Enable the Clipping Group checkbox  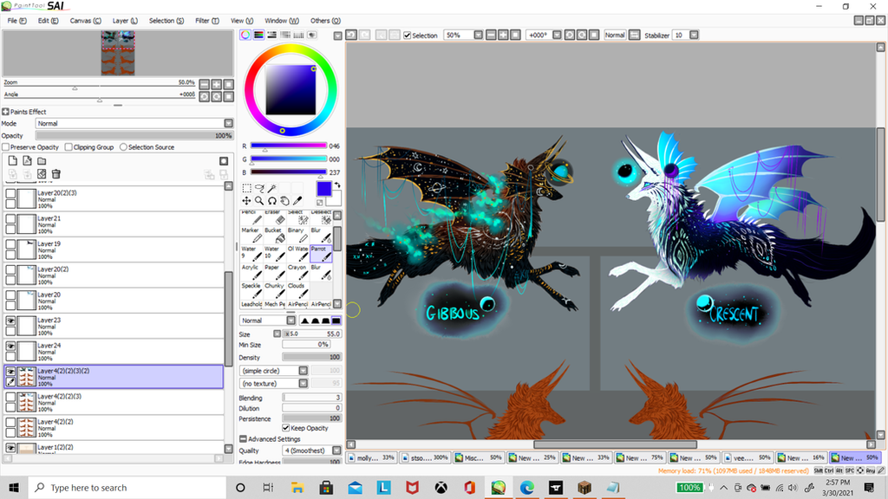tap(69, 147)
